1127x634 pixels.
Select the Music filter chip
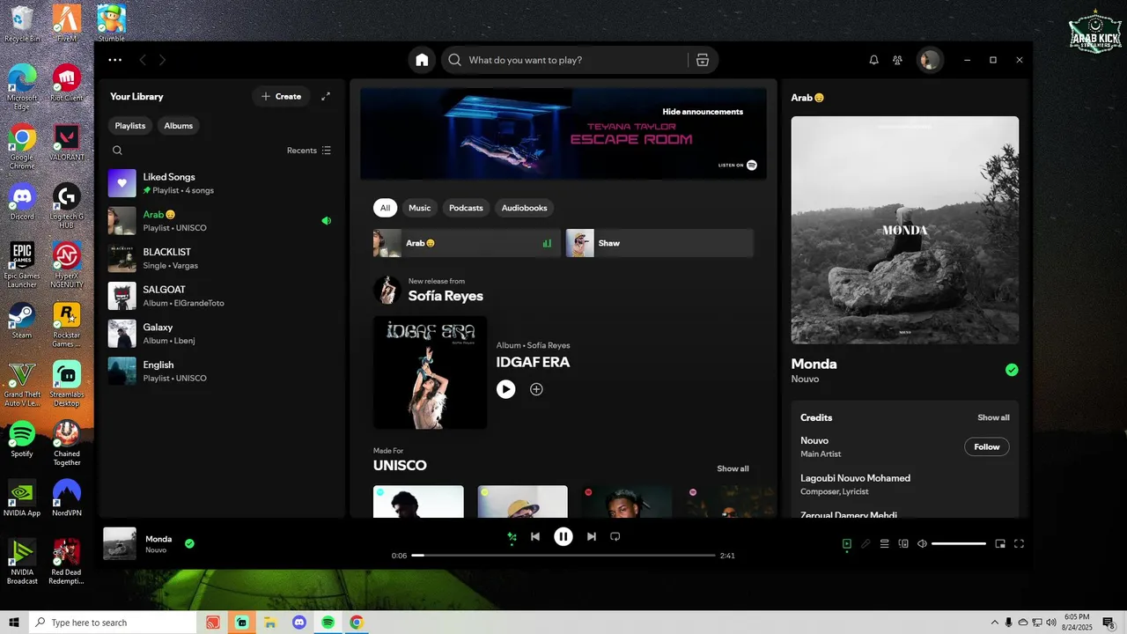pos(420,208)
